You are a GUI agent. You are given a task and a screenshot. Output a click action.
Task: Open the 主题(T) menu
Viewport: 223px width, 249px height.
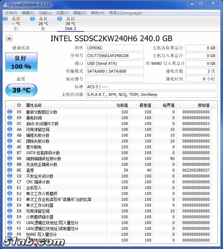coord(62,13)
